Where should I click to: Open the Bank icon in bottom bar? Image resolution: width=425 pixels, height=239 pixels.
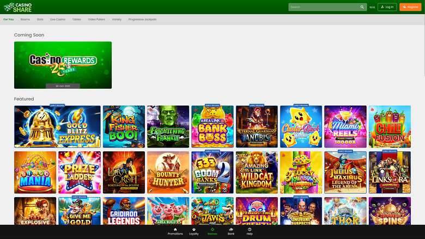pos(231,229)
